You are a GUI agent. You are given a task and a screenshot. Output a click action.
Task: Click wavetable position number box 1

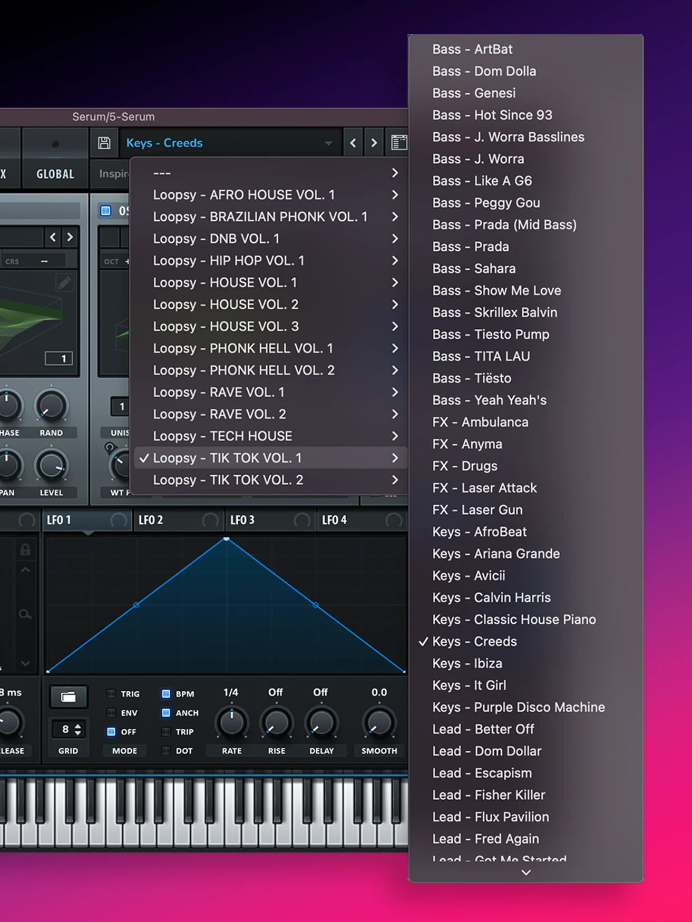(x=59, y=359)
